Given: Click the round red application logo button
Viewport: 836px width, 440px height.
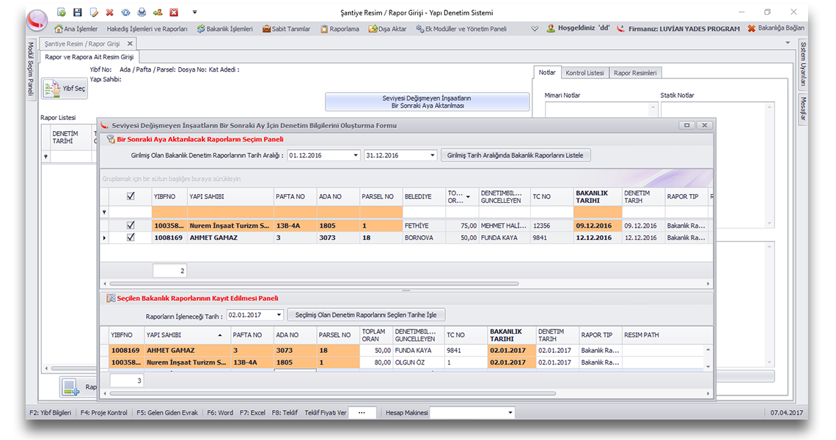Looking at the screenshot, I should pyautogui.click(x=37, y=20).
